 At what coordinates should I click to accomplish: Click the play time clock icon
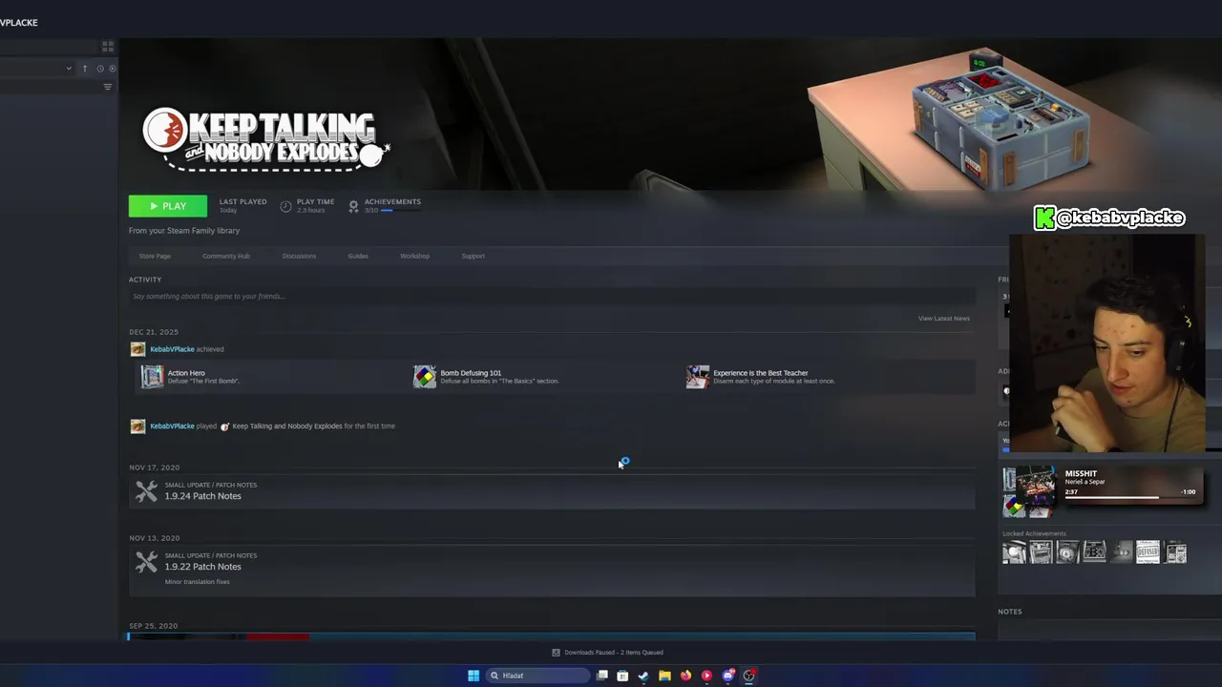tap(285, 206)
